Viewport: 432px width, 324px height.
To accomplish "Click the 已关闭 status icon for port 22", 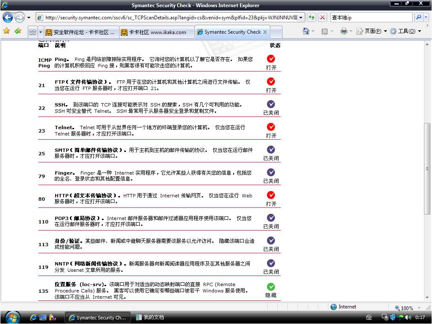I will (x=271, y=104).
